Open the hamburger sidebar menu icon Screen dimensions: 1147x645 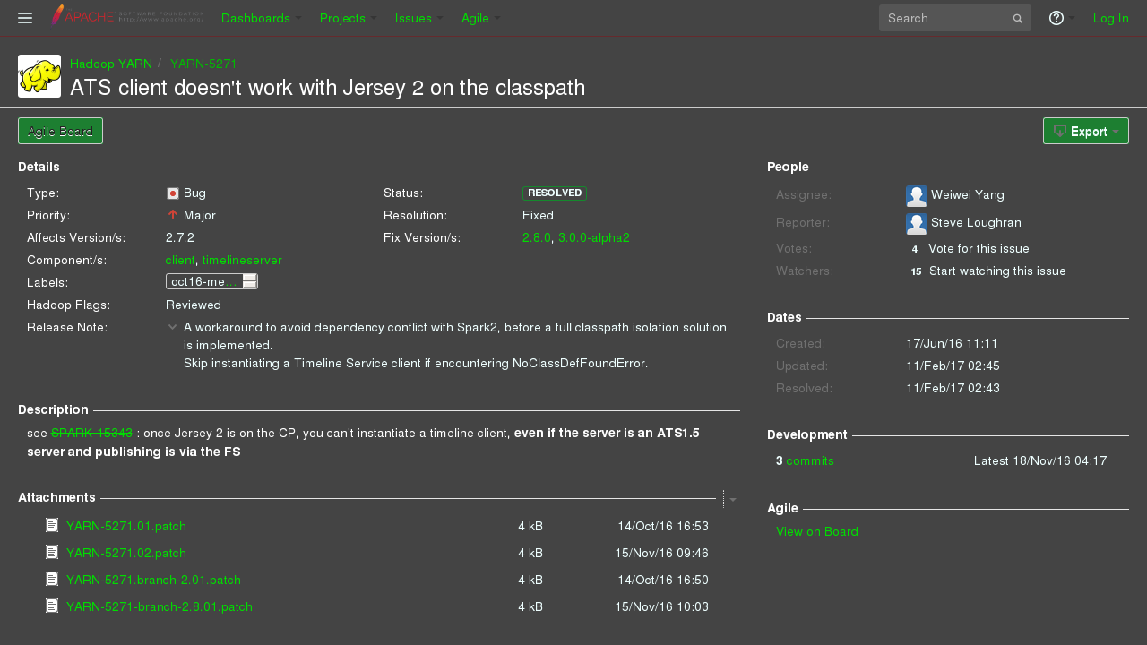pos(25,18)
